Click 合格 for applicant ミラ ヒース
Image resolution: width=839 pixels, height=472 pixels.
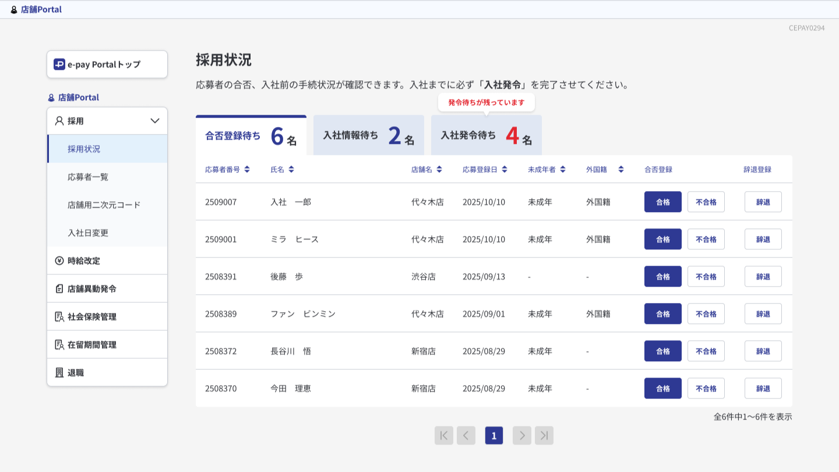click(x=663, y=239)
